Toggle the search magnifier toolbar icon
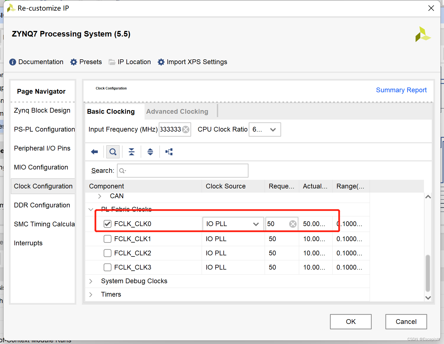The height and width of the screenshot is (344, 444). pos(113,152)
